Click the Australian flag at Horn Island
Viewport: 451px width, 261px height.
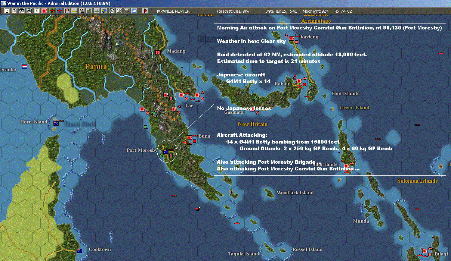click(x=56, y=123)
